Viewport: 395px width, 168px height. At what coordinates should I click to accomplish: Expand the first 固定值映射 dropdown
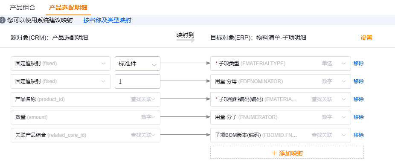pos(61,64)
